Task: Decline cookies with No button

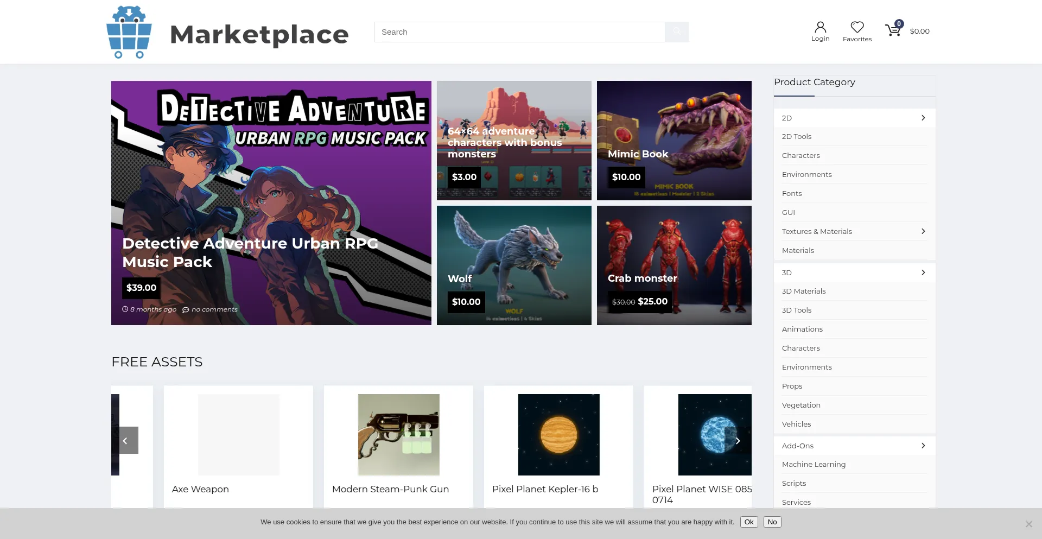Action: click(x=772, y=522)
